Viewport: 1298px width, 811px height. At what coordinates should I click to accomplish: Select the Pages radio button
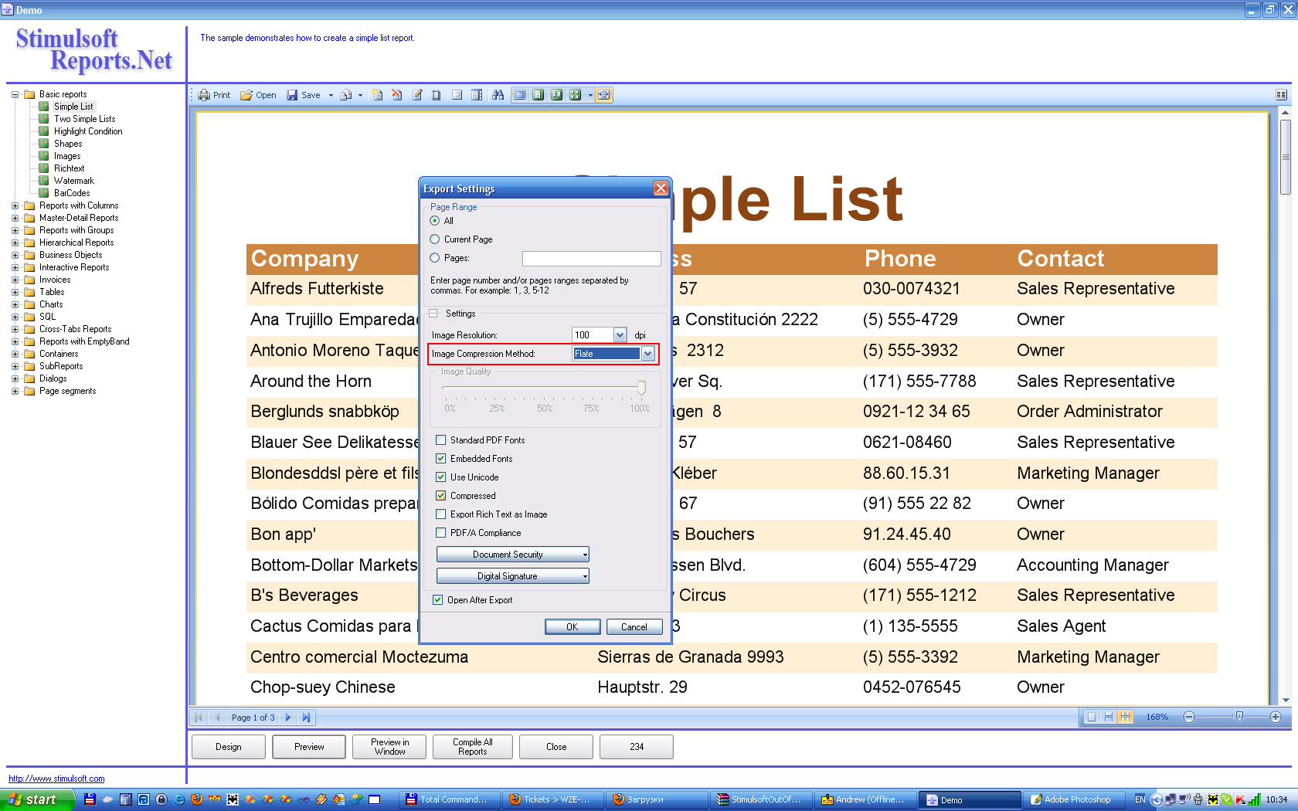435,258
